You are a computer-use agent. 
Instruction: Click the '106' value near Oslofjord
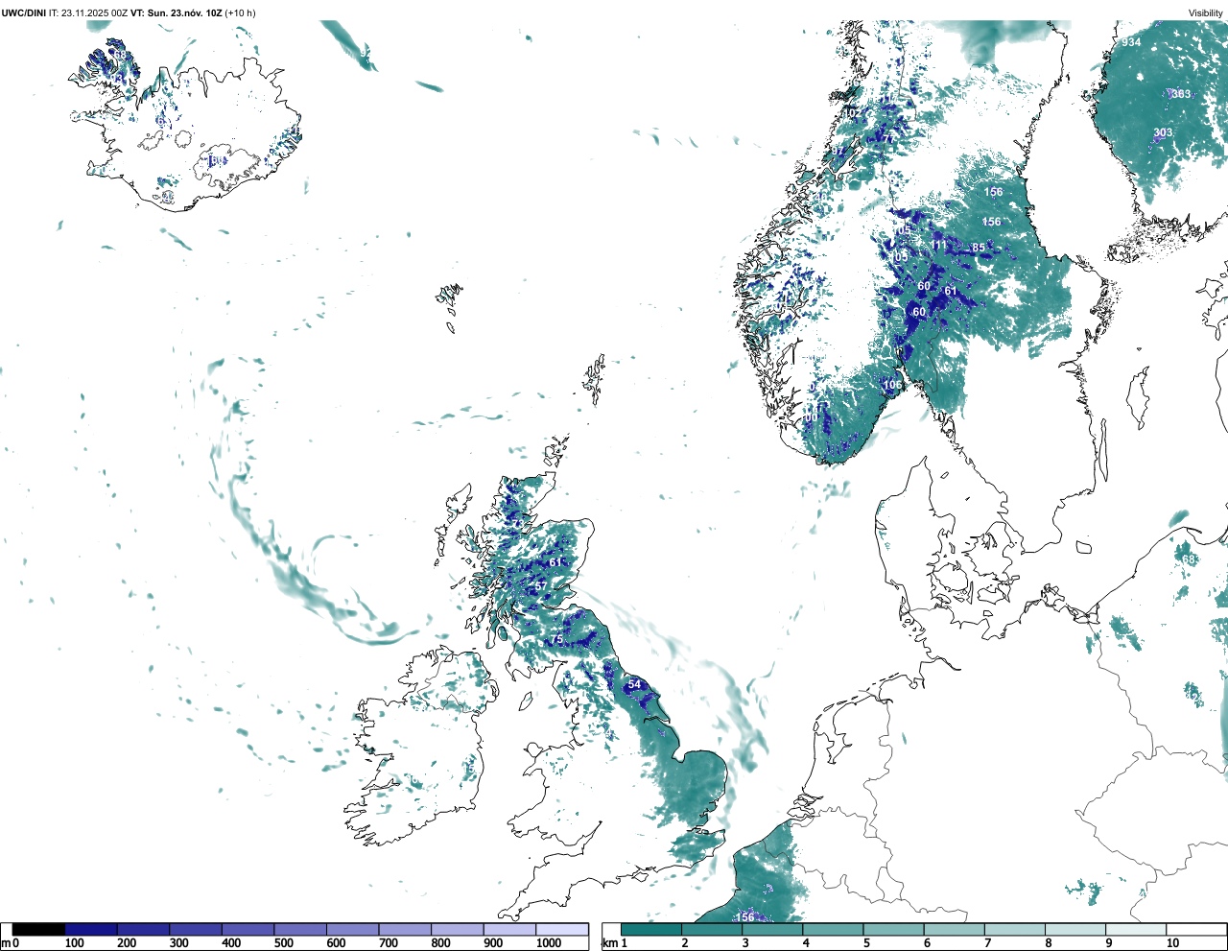pyautogui.click(x=893, y=385)
